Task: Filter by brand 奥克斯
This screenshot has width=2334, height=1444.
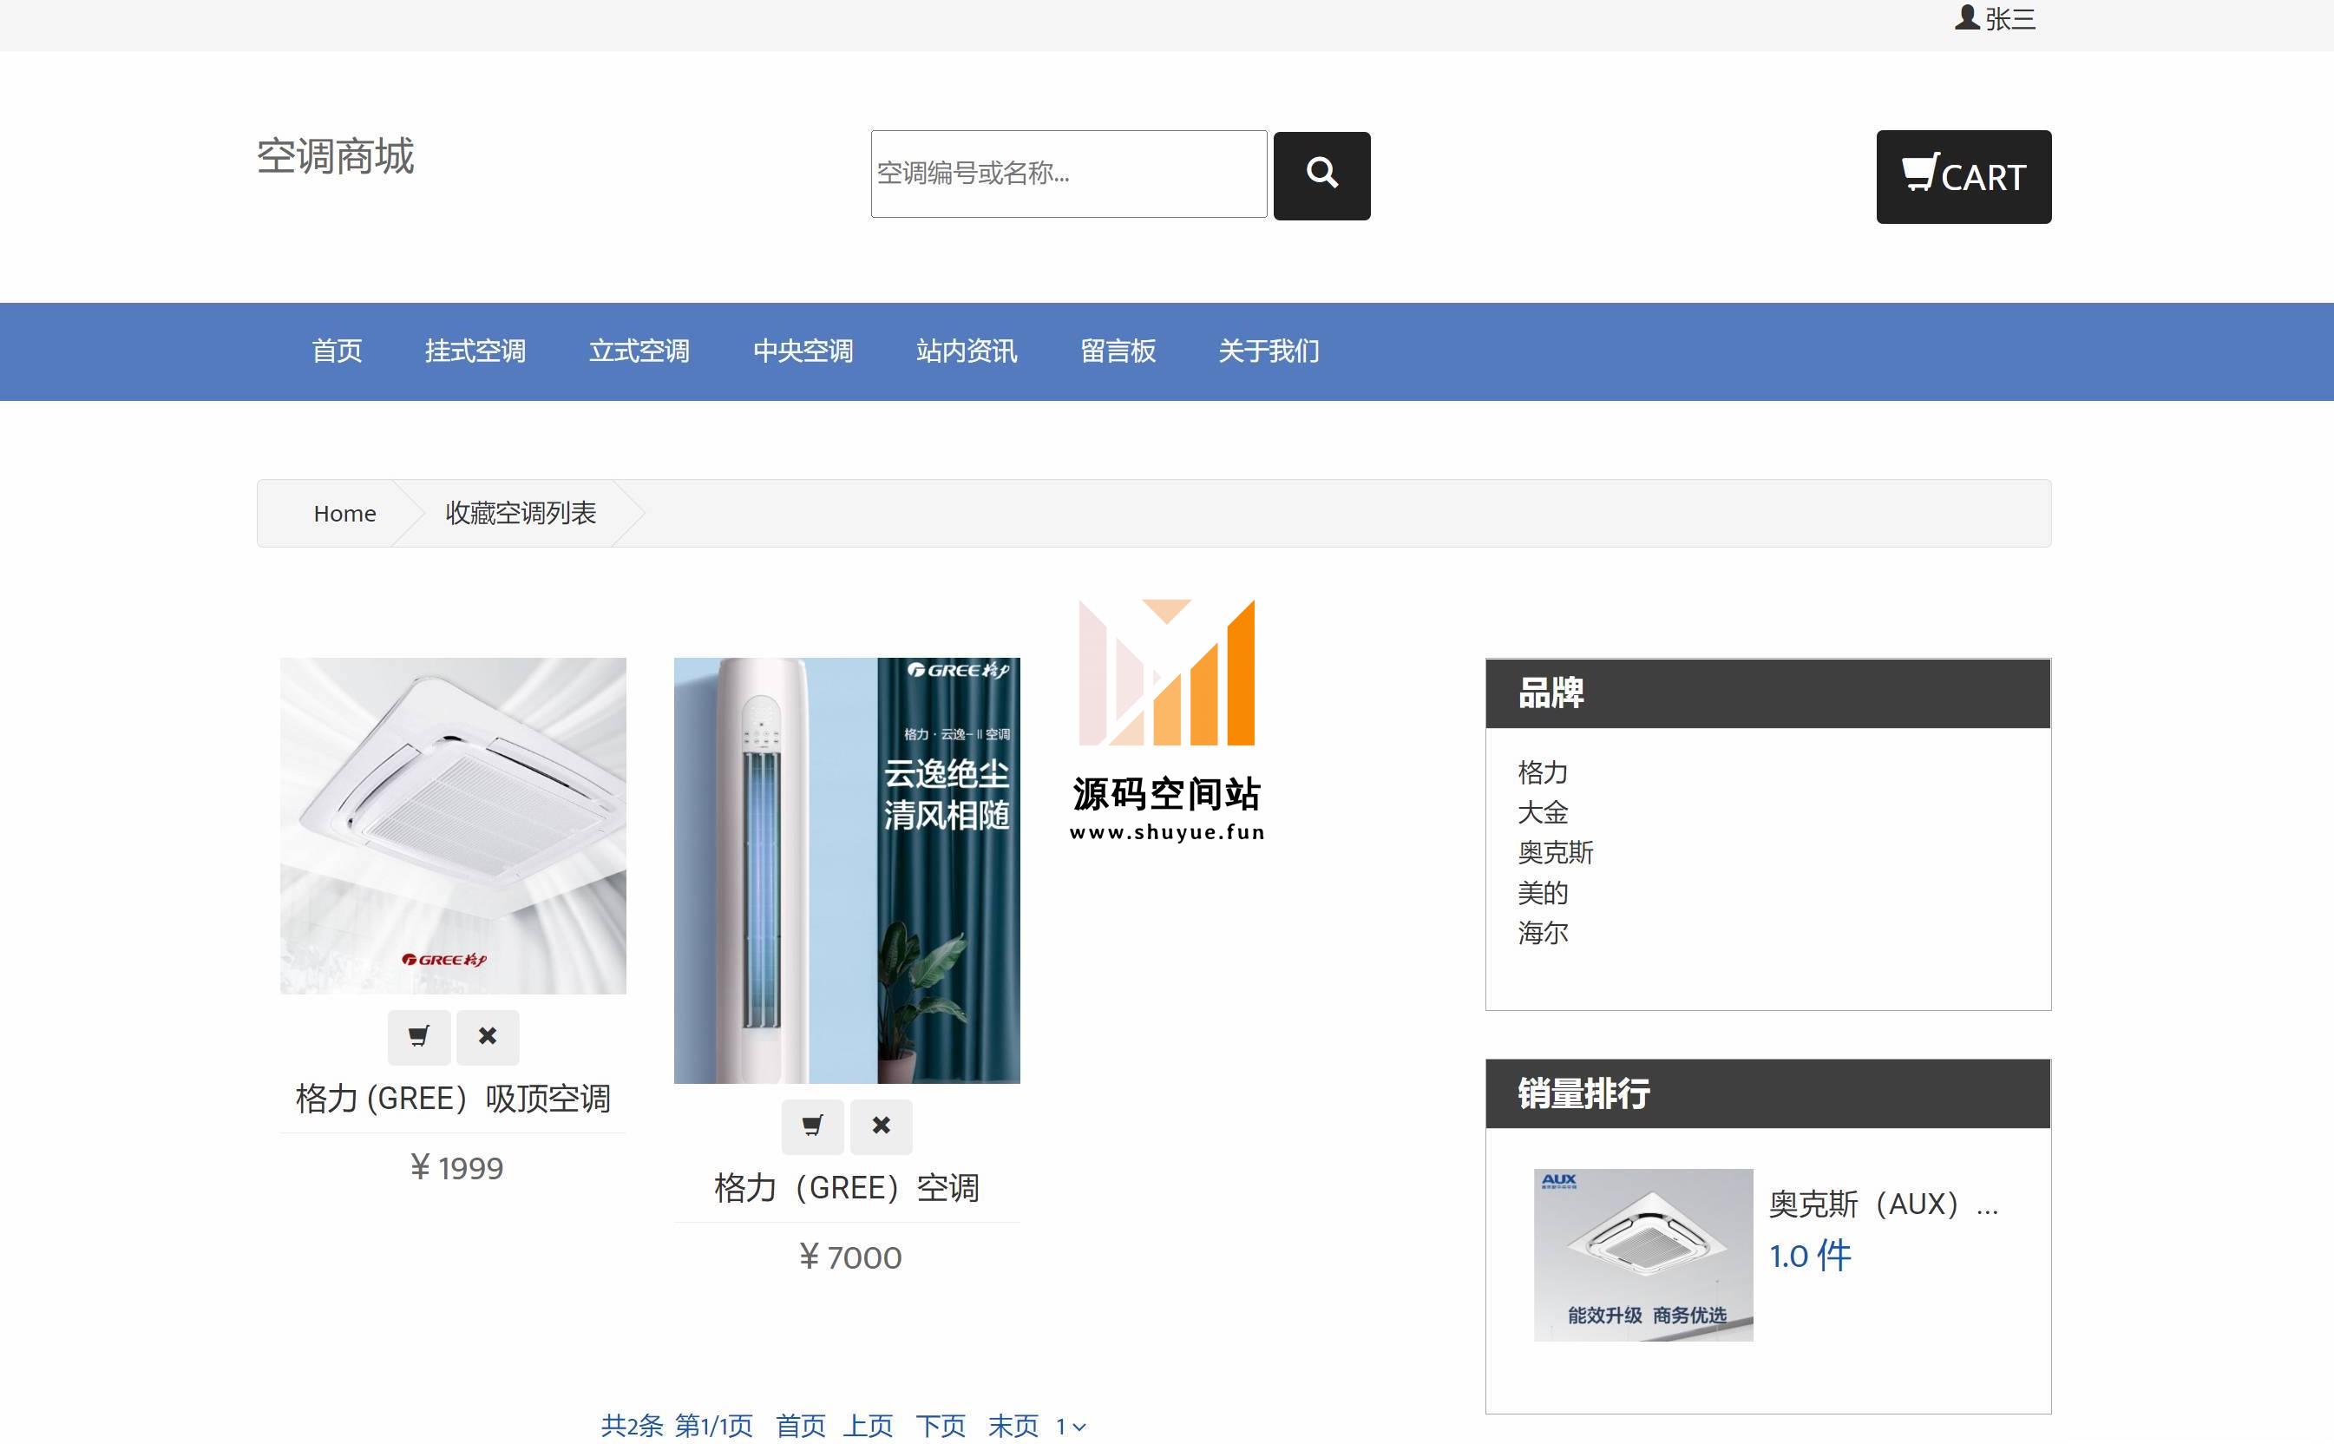Action: 1555,853
